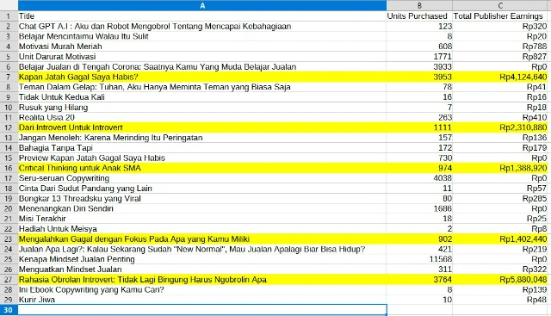
Task: Click earnings cell Rp5,880,048
Action: [501, 280]
